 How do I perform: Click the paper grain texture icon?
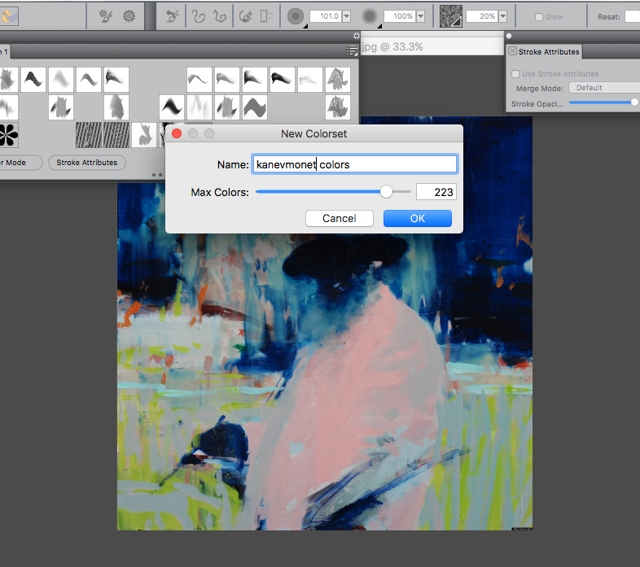pyautogui.click(x=451, y=16)
